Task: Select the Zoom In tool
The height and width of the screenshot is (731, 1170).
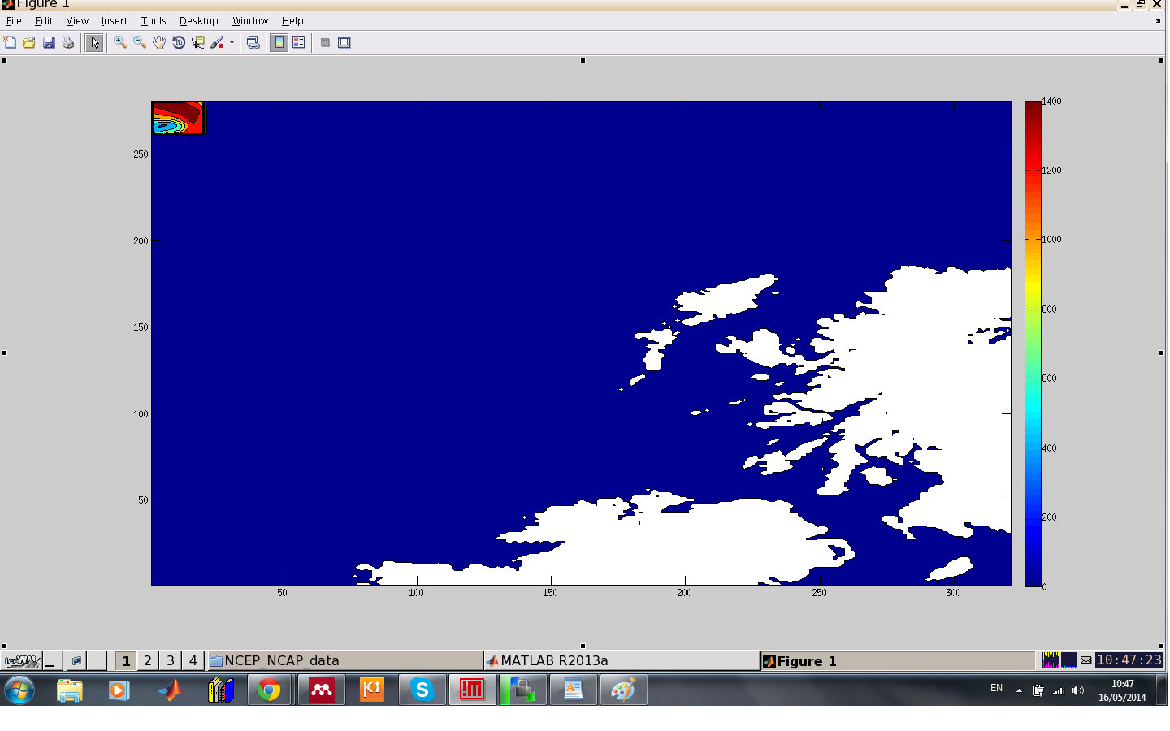Action: click(x=120, y=43)
